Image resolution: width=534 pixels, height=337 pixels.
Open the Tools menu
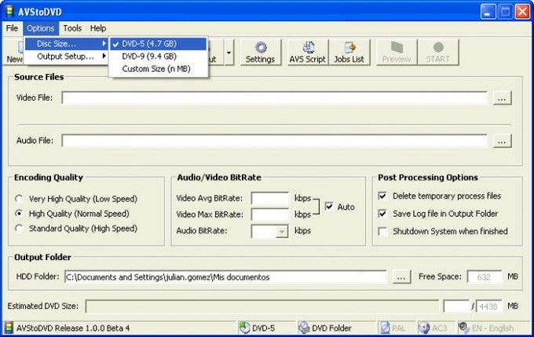pos(72,28)
